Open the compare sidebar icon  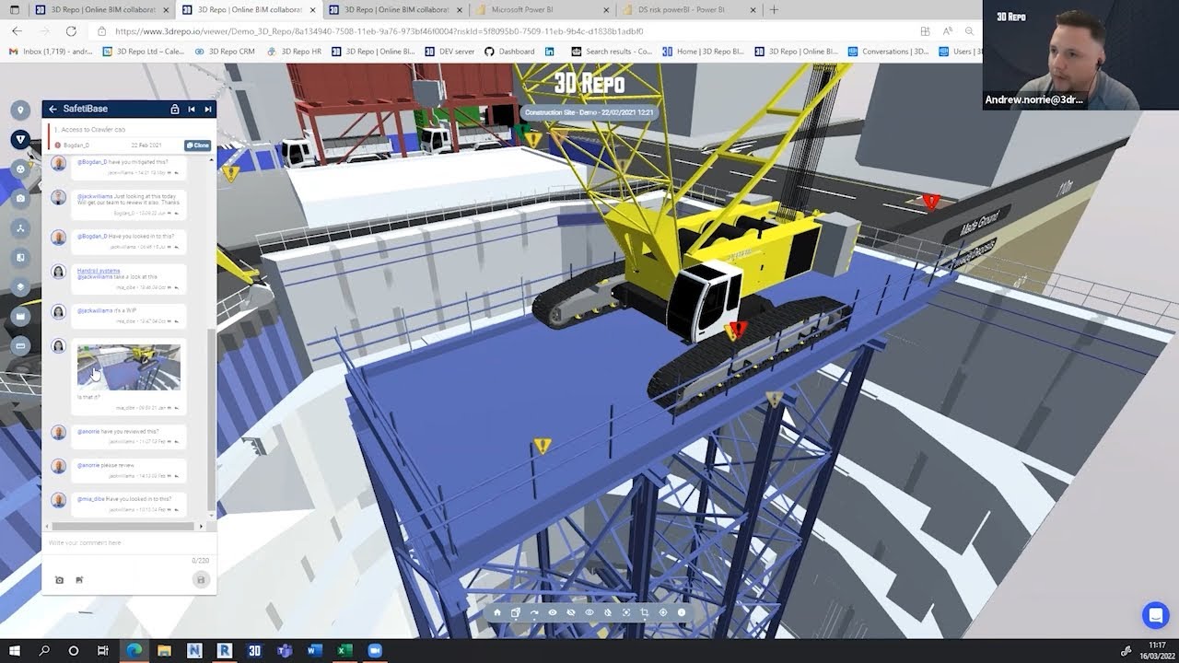(20, 257)
